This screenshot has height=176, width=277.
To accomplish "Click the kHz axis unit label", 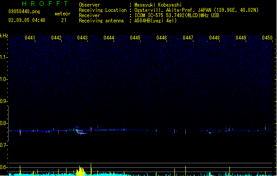I will [x=4, y=36].
